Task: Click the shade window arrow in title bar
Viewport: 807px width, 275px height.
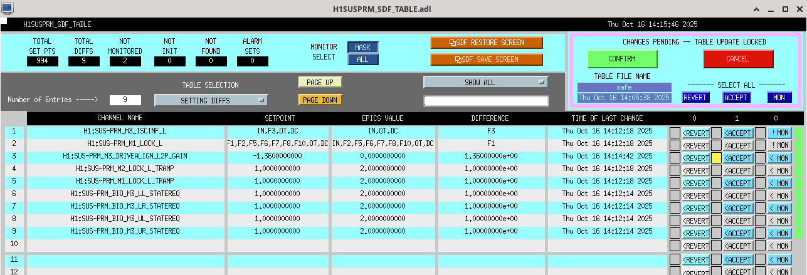Action: point(756,9)
